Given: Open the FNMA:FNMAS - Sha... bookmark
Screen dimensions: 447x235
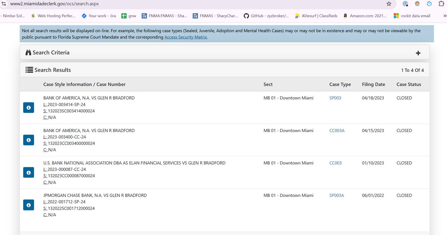Looking at the screenshot, I should click(164, 16).
